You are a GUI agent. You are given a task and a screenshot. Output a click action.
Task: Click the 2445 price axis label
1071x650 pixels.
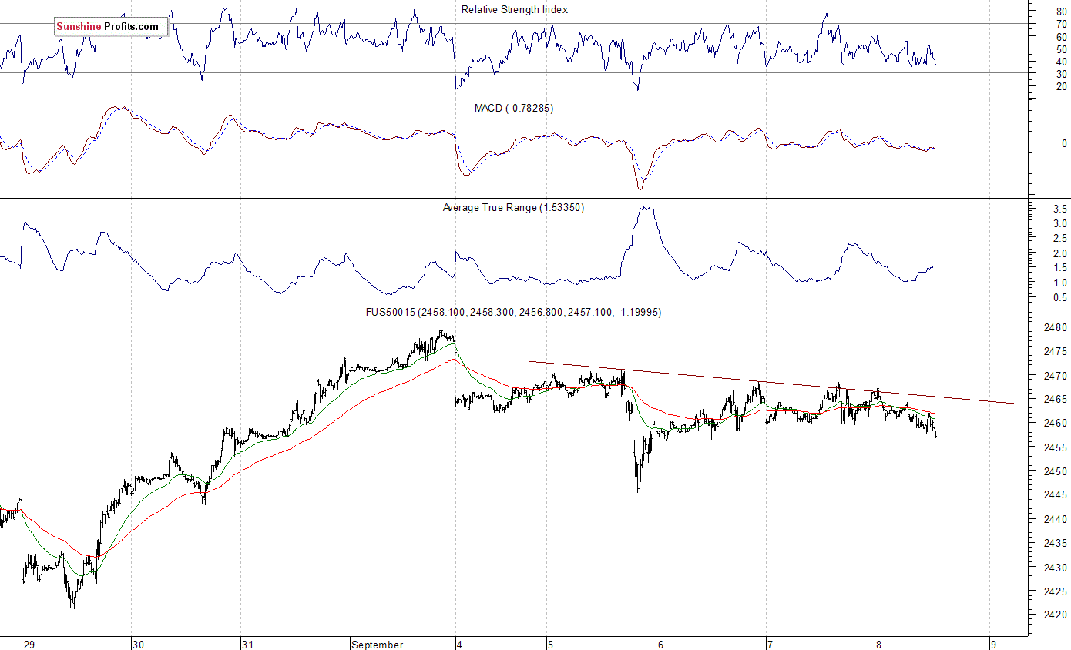[x=1057, y=495]
